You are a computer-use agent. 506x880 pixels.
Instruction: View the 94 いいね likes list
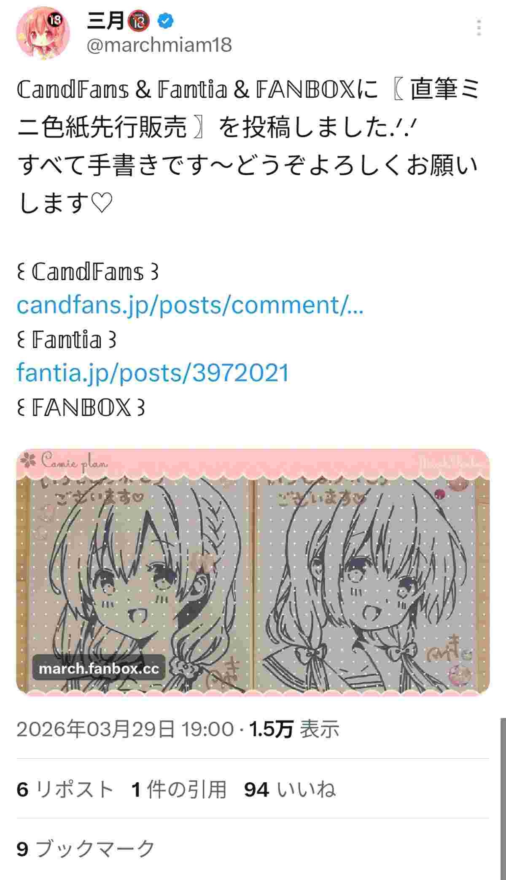pyautogui.click(x=290, y=789)
